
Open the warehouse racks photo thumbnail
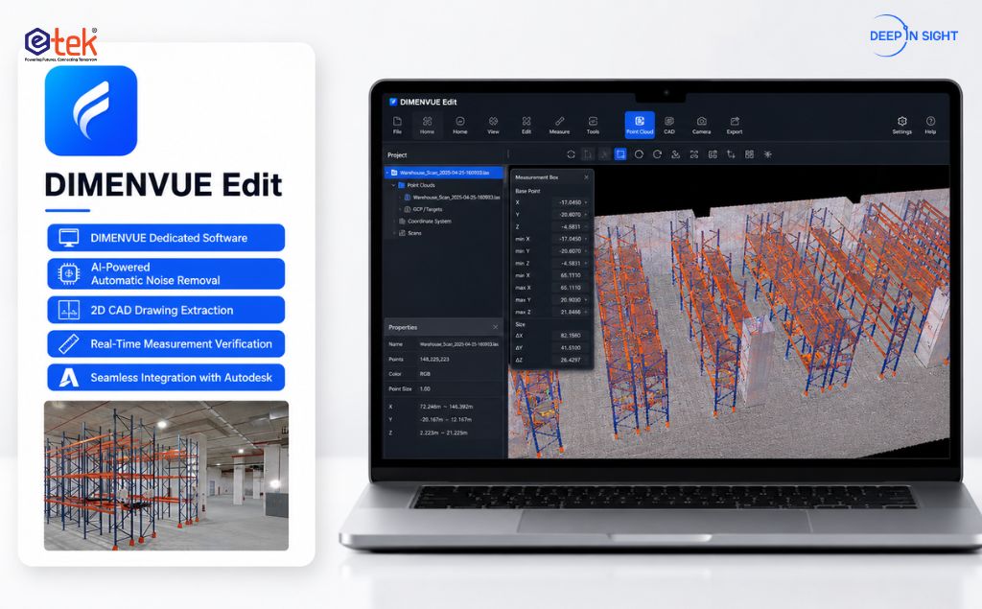point(166,476)
